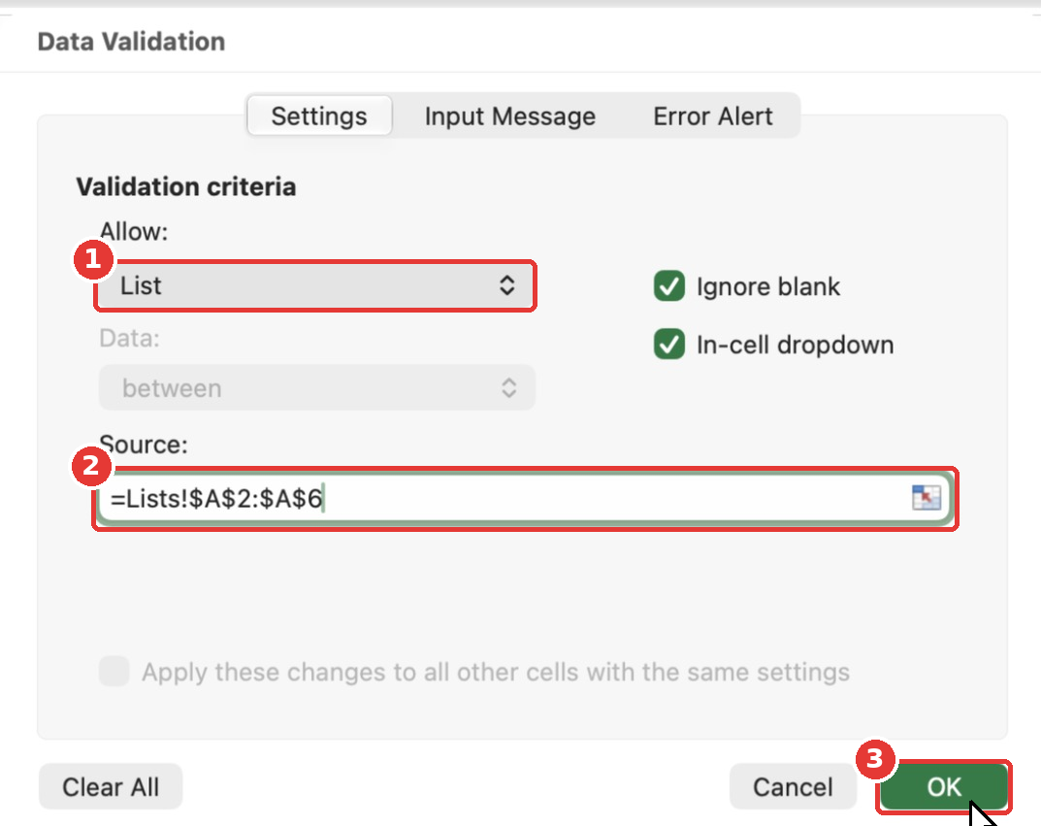Dismiss the dialog with Cancel

793,787
